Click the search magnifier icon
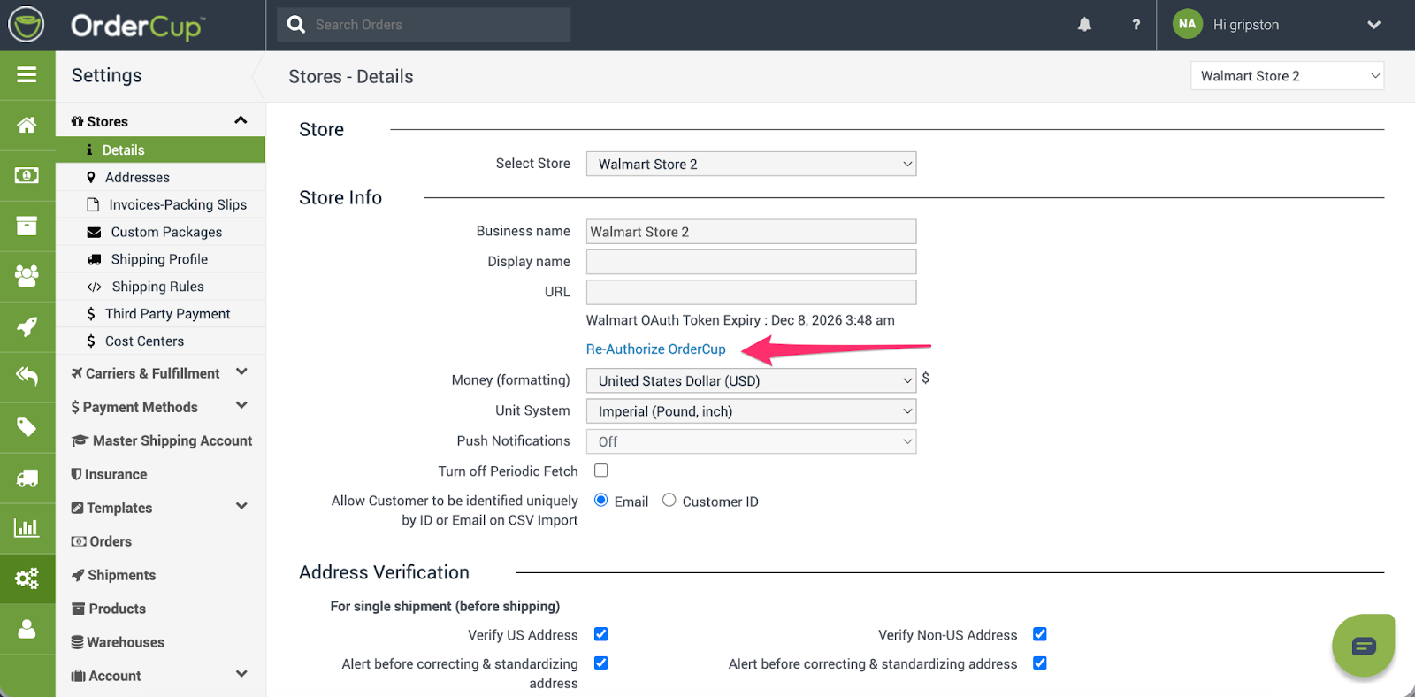 (x=296, y=25)
